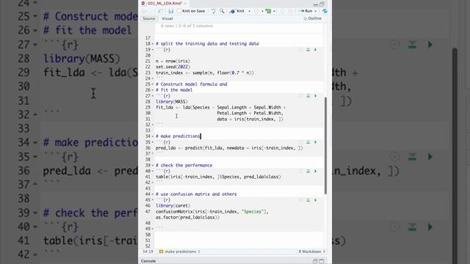This screenshot has width=470, height=264.
Task: Collapse the chunk at line 35
Action: (153, 142)
